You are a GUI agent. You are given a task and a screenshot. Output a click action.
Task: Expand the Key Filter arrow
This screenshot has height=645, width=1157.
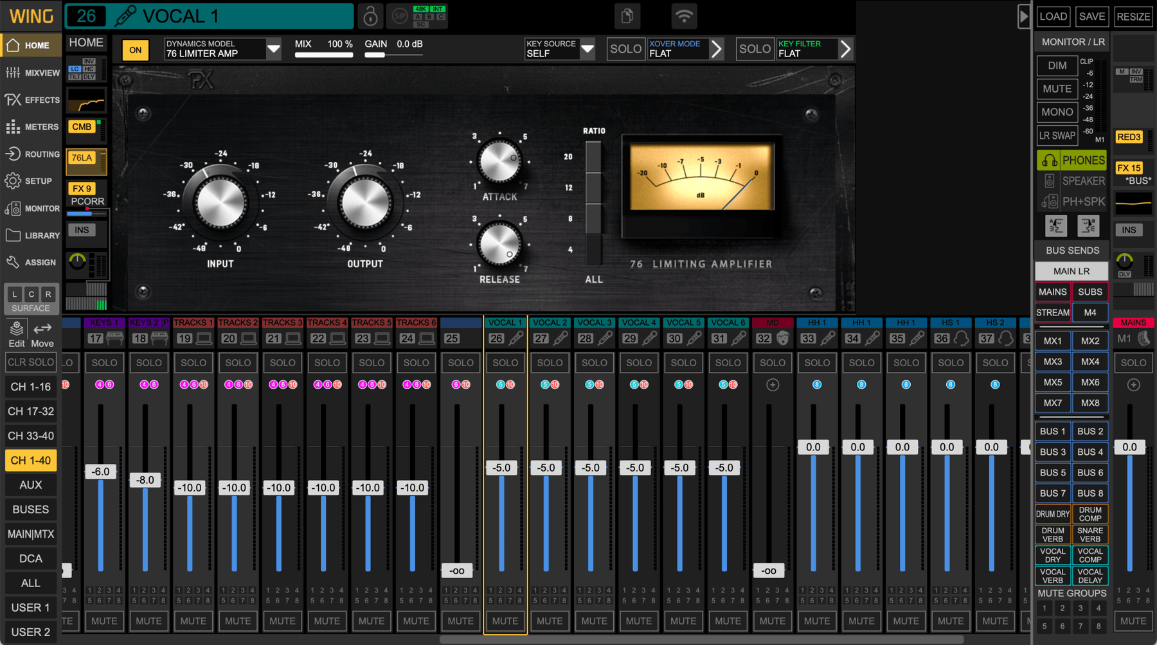(845, 49)
